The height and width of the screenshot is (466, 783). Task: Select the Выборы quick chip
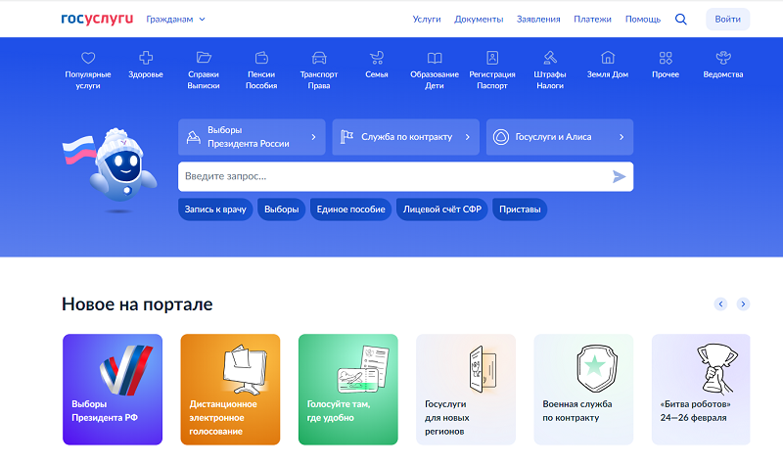pos(282,210)
